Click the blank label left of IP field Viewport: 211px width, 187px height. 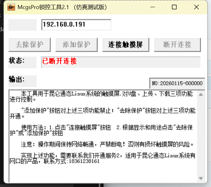[x=23, y=25]
